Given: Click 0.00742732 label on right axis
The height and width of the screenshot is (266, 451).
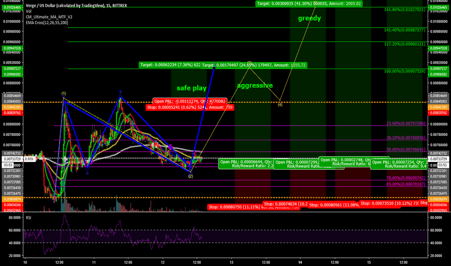Looking at the screenshot, I should point(438,153).
